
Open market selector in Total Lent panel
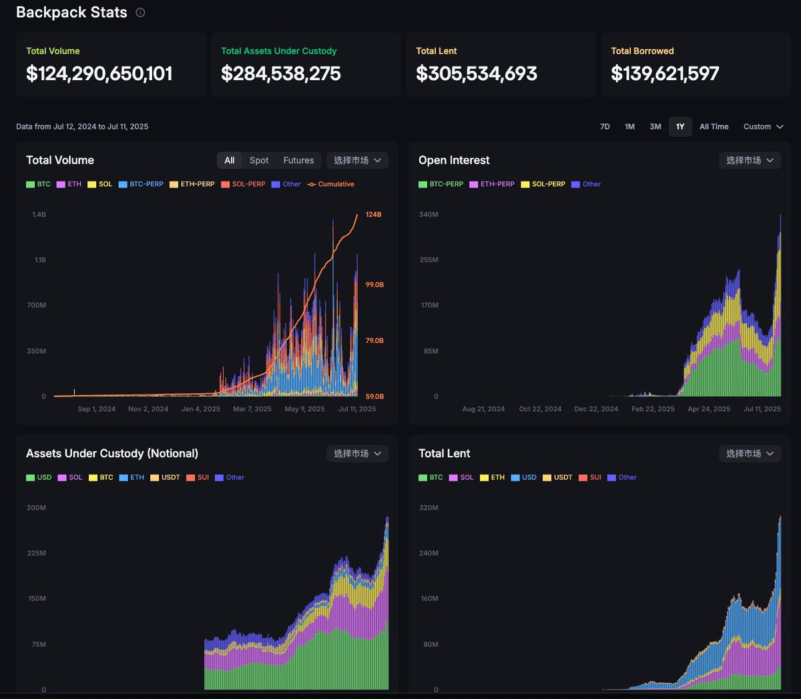(750, 453)
